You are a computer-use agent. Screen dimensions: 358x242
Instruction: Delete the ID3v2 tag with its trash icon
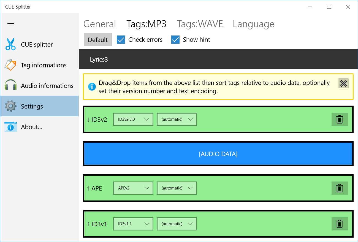[x=340, y=119]
